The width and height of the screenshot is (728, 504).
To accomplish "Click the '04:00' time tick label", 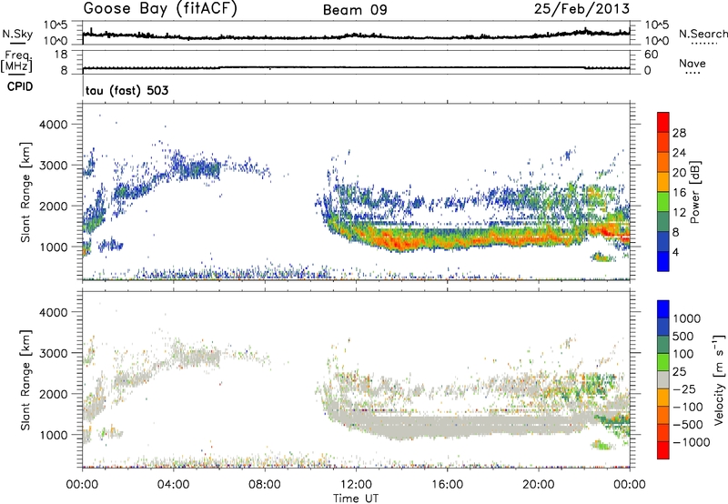I will point(174,485).
